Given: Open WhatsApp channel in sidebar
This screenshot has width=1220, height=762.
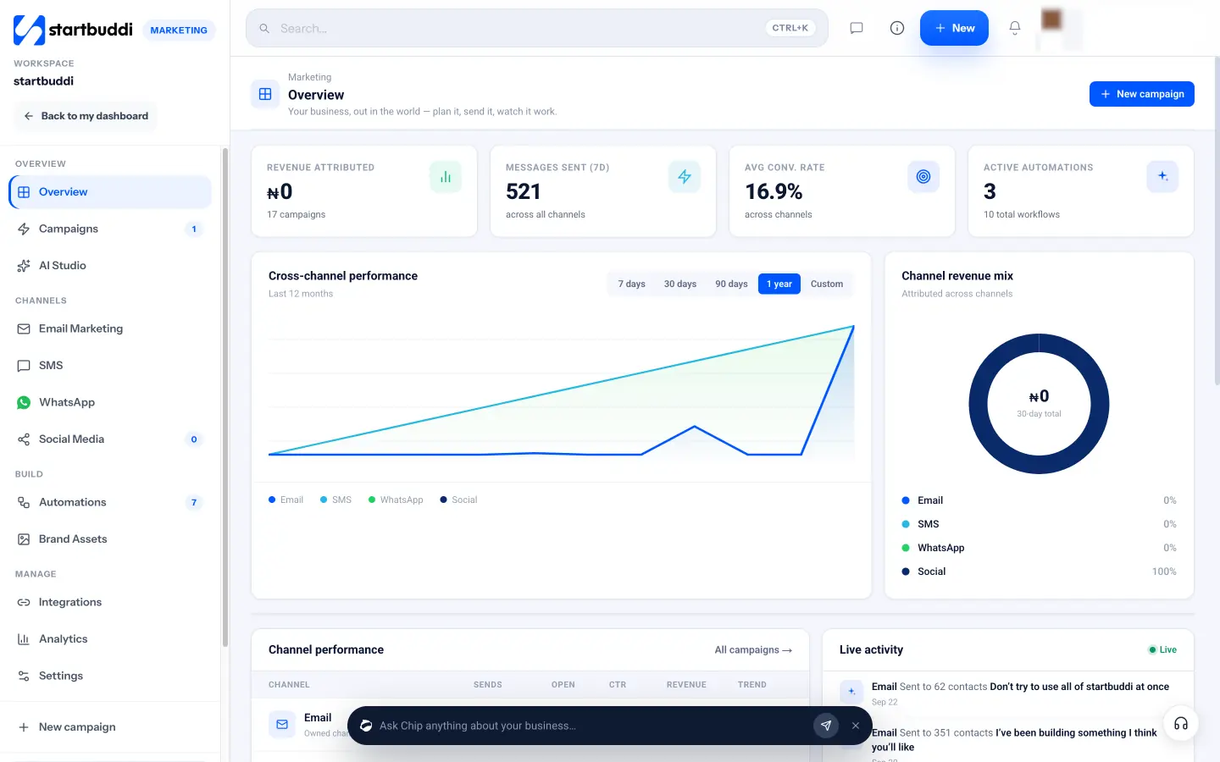Looking at the screenshot, I should tap(110, 402).
